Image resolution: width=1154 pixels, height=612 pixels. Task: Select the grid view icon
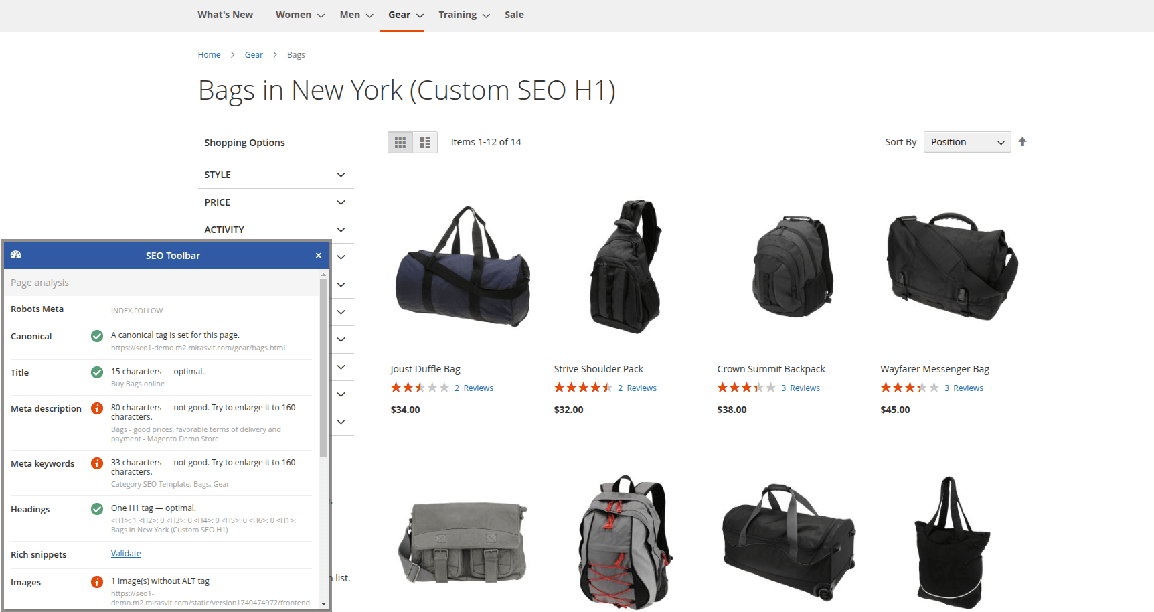(x=400, y=142)
